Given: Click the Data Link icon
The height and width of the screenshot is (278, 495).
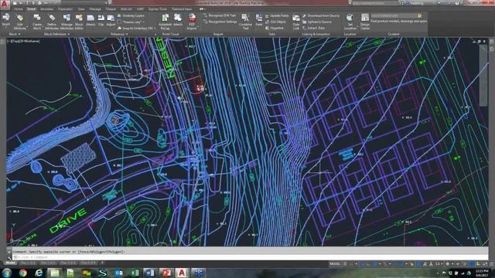Looking at the screenshot, I should [x=295, y=19].
